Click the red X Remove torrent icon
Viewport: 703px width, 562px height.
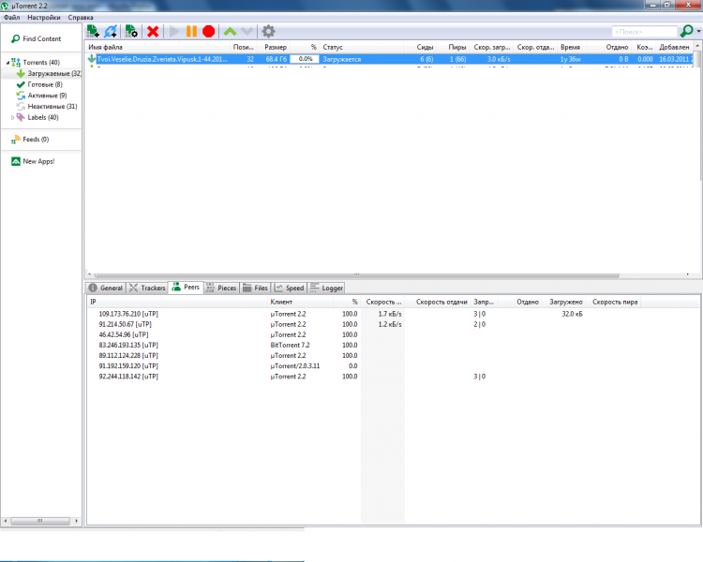(153, 31)
